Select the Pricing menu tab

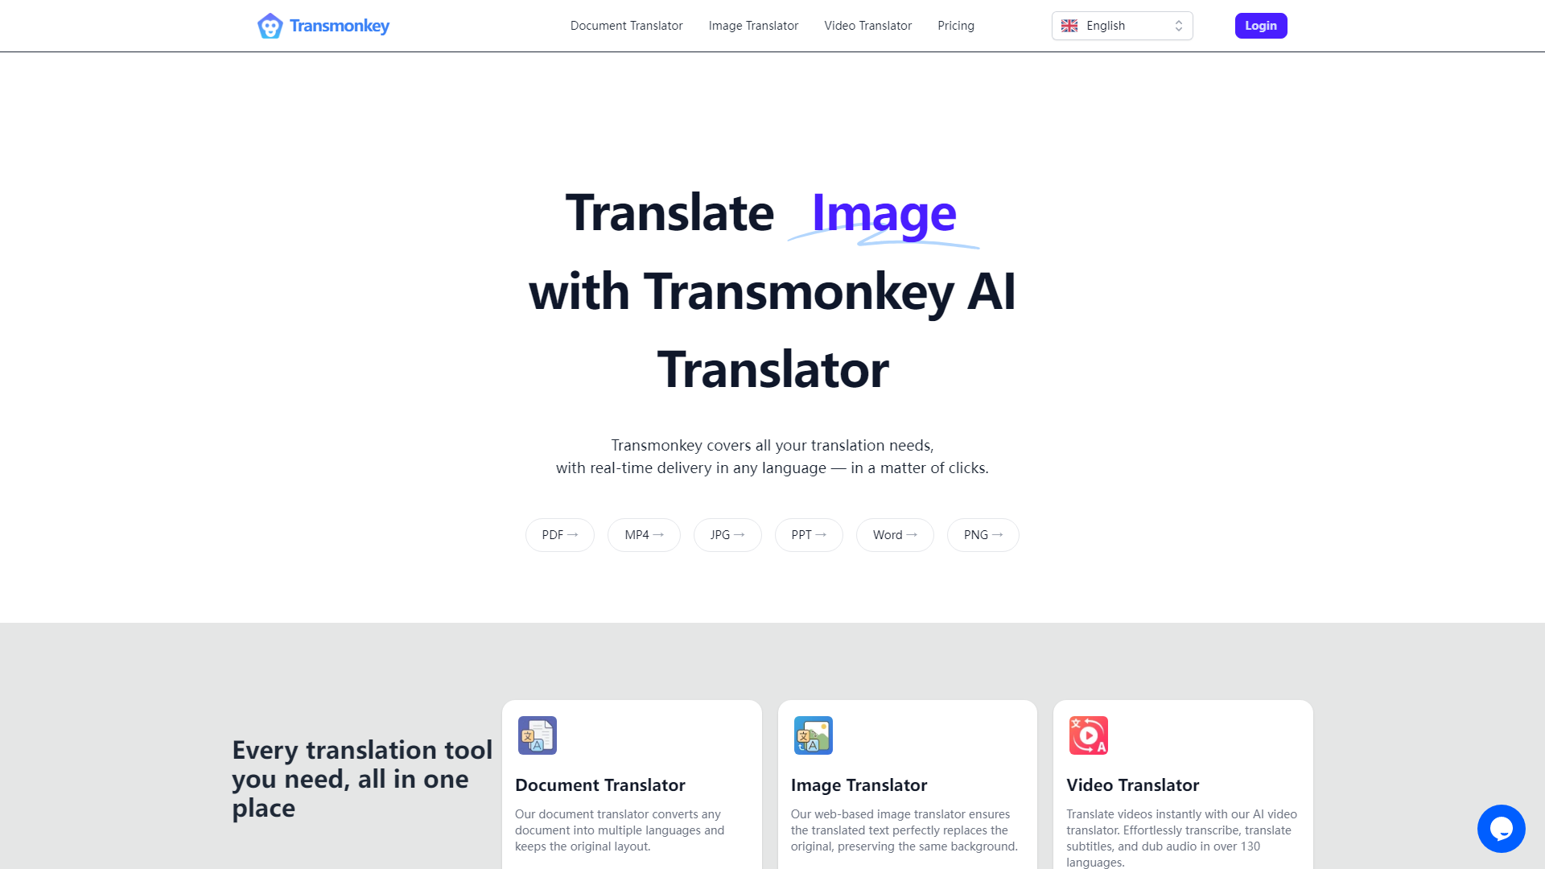[955, 26]
